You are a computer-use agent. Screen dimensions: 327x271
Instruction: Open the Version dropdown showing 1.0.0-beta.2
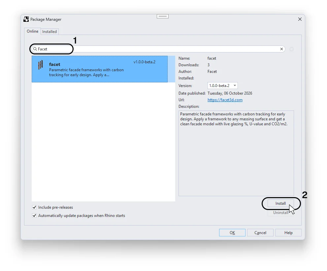[x=222, y=86]
